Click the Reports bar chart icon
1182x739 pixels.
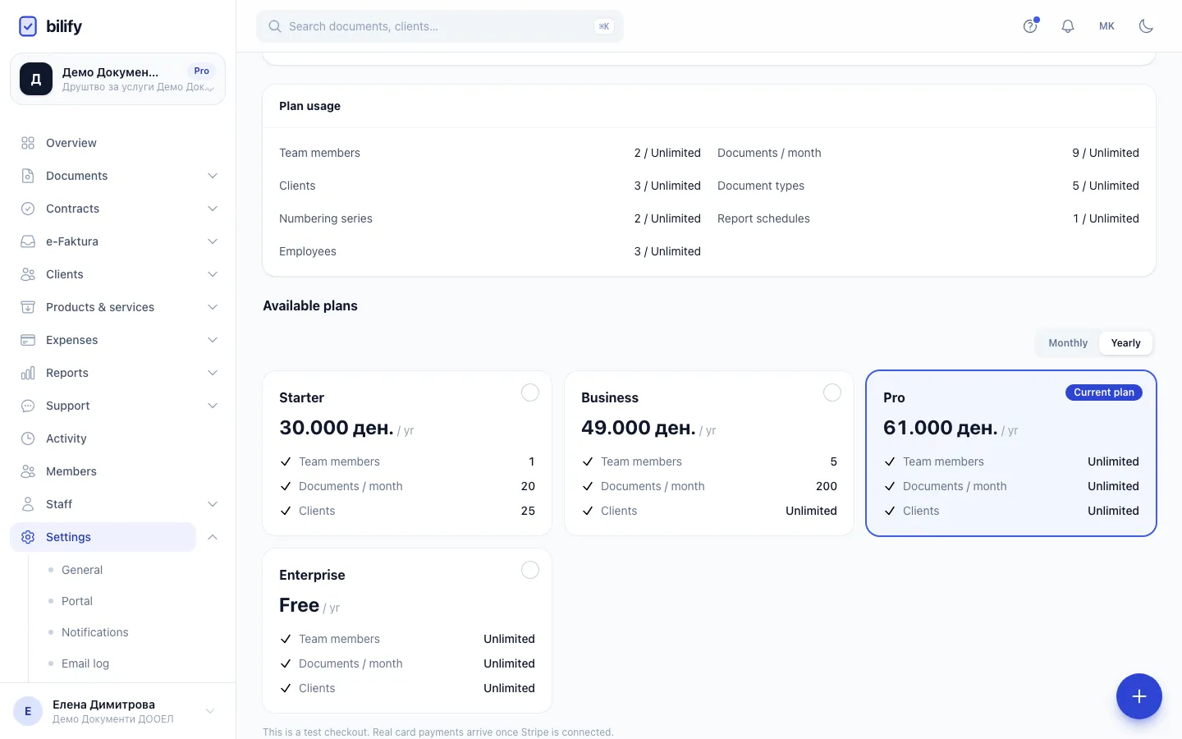pos(28,373)
